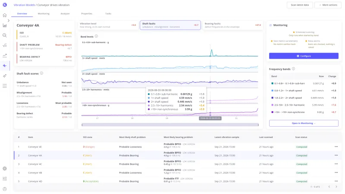Click the SHAFT PROBLEM summary row

click(44, 47)
